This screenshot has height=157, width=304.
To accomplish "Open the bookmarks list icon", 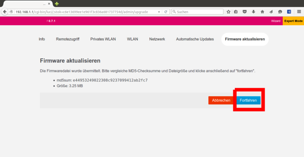I will point(236,12).
